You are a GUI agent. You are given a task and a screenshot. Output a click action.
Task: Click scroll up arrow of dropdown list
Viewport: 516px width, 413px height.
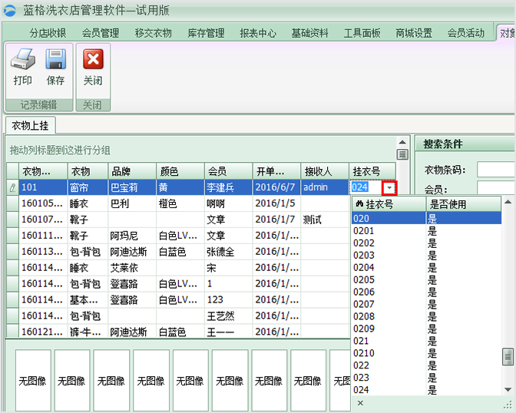pyautogui.click(x=508, y=202)
